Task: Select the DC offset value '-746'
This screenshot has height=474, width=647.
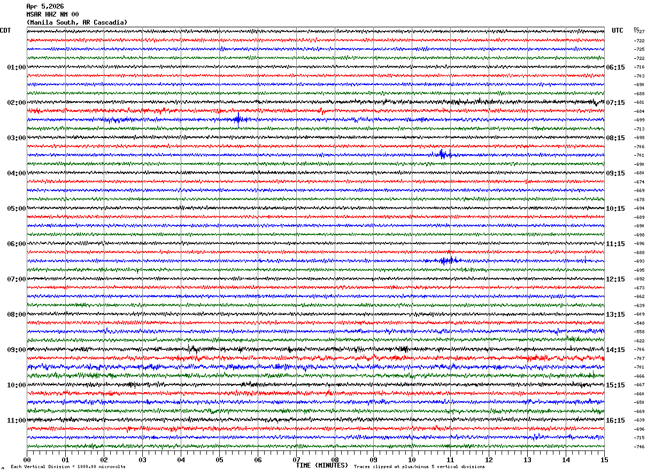Action: point(639,447)
